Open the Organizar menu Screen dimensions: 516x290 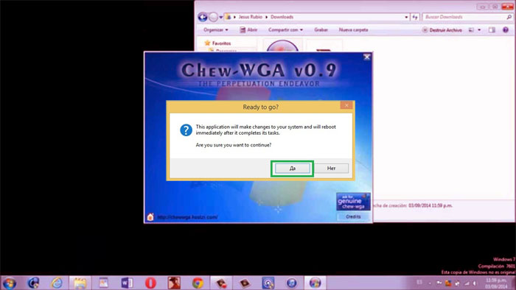pos(215,30)
